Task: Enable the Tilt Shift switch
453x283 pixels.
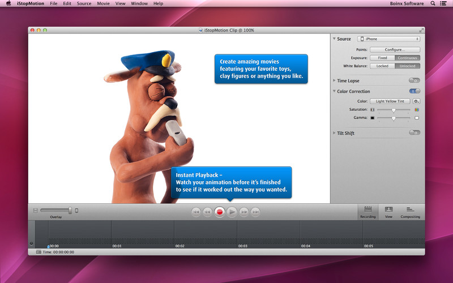Action: point(414,133)
